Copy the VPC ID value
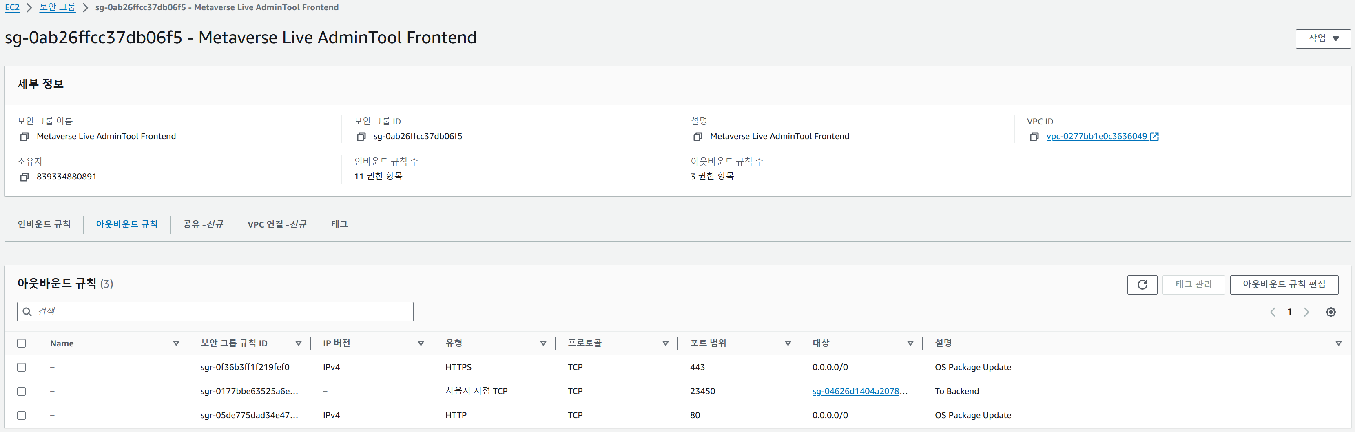 click(x=1034, y=137)
